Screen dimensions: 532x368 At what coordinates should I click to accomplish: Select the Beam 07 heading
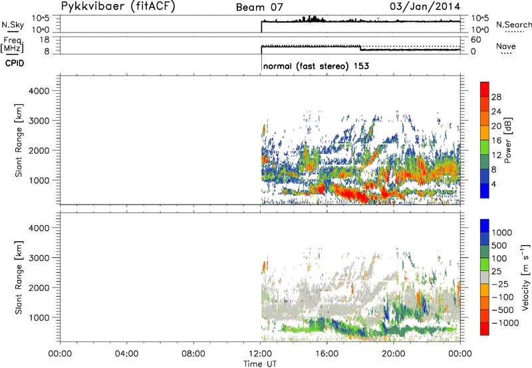pyautogui.click(x=259, y=7)
